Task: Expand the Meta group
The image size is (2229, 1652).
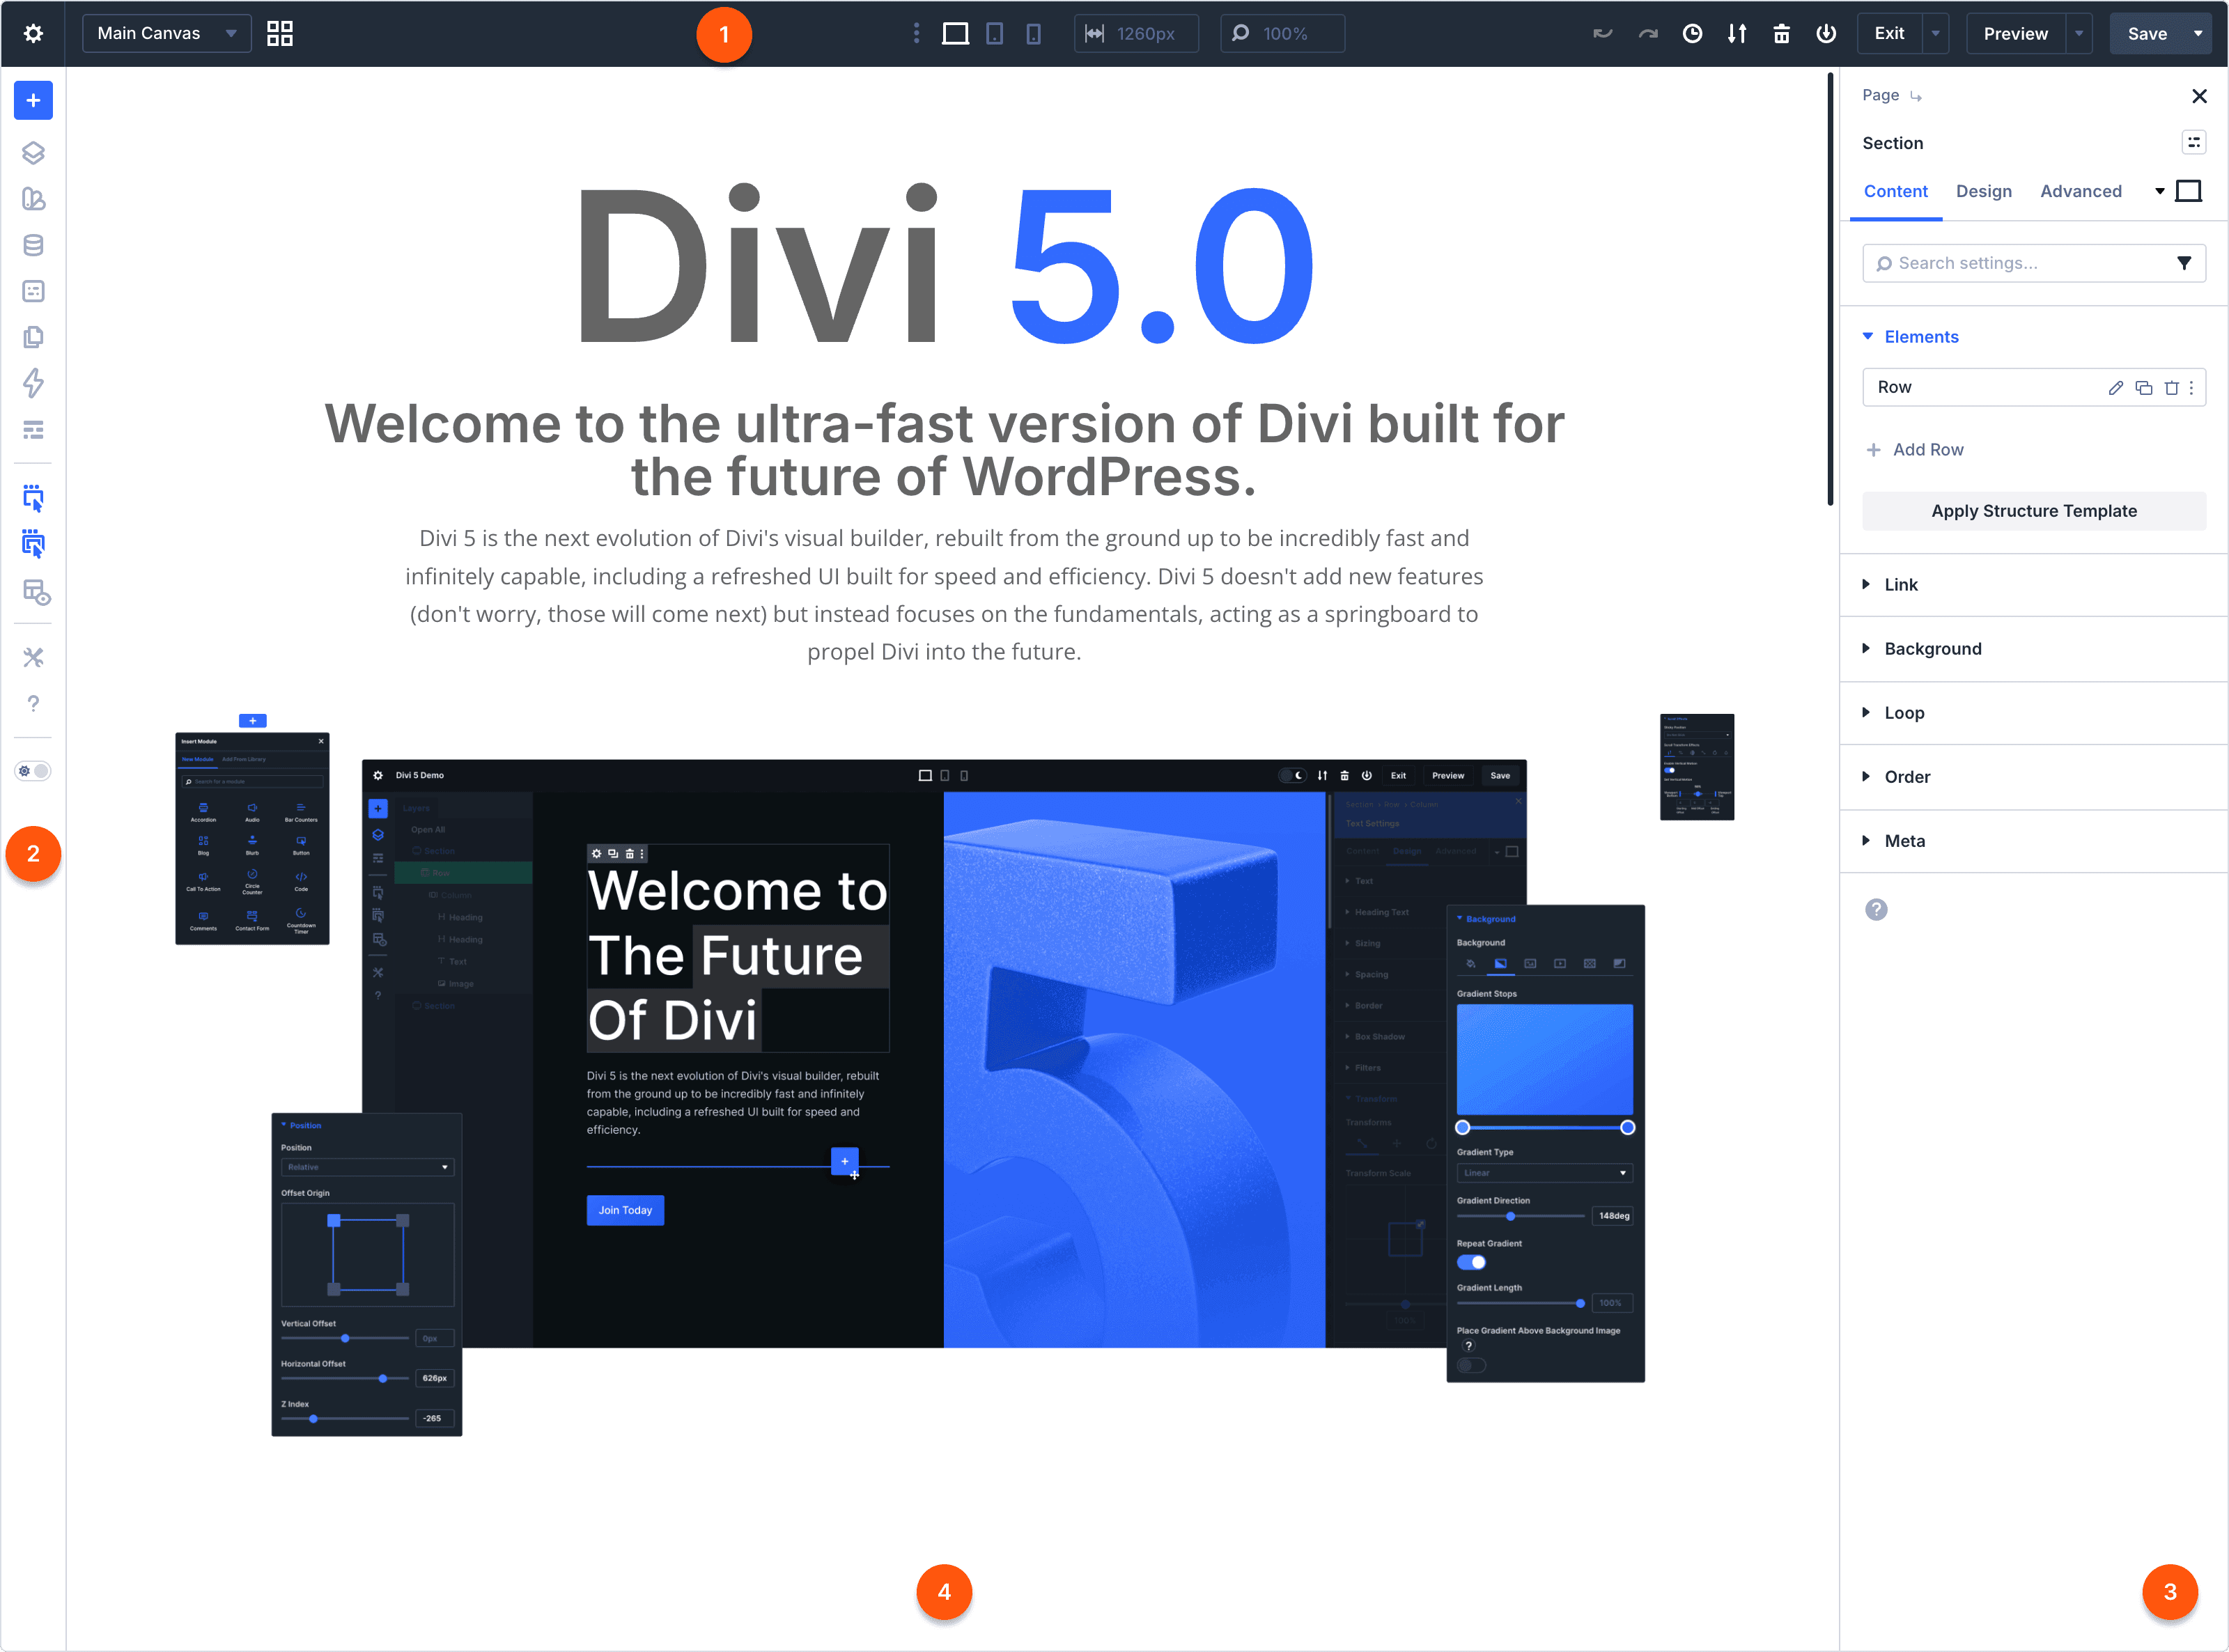Action: click(2033, 841)
